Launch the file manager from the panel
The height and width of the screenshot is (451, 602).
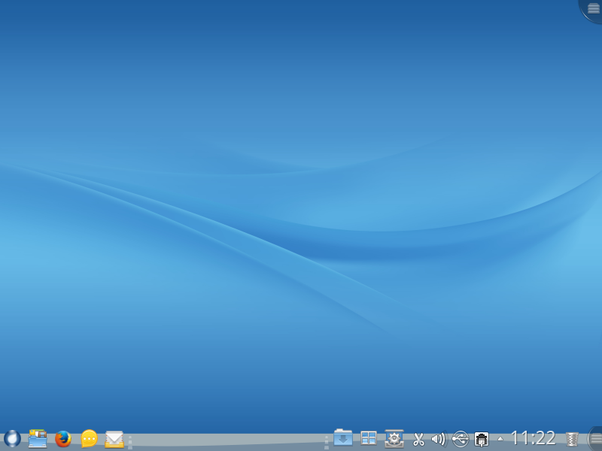point(38,438)
